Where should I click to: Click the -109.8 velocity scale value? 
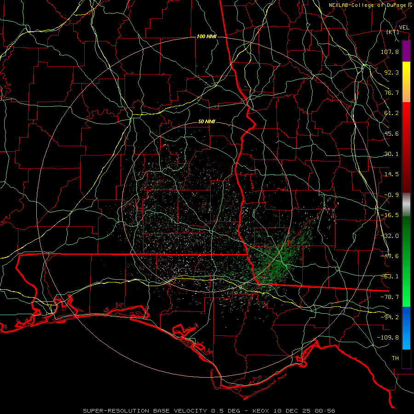point(388,338)
